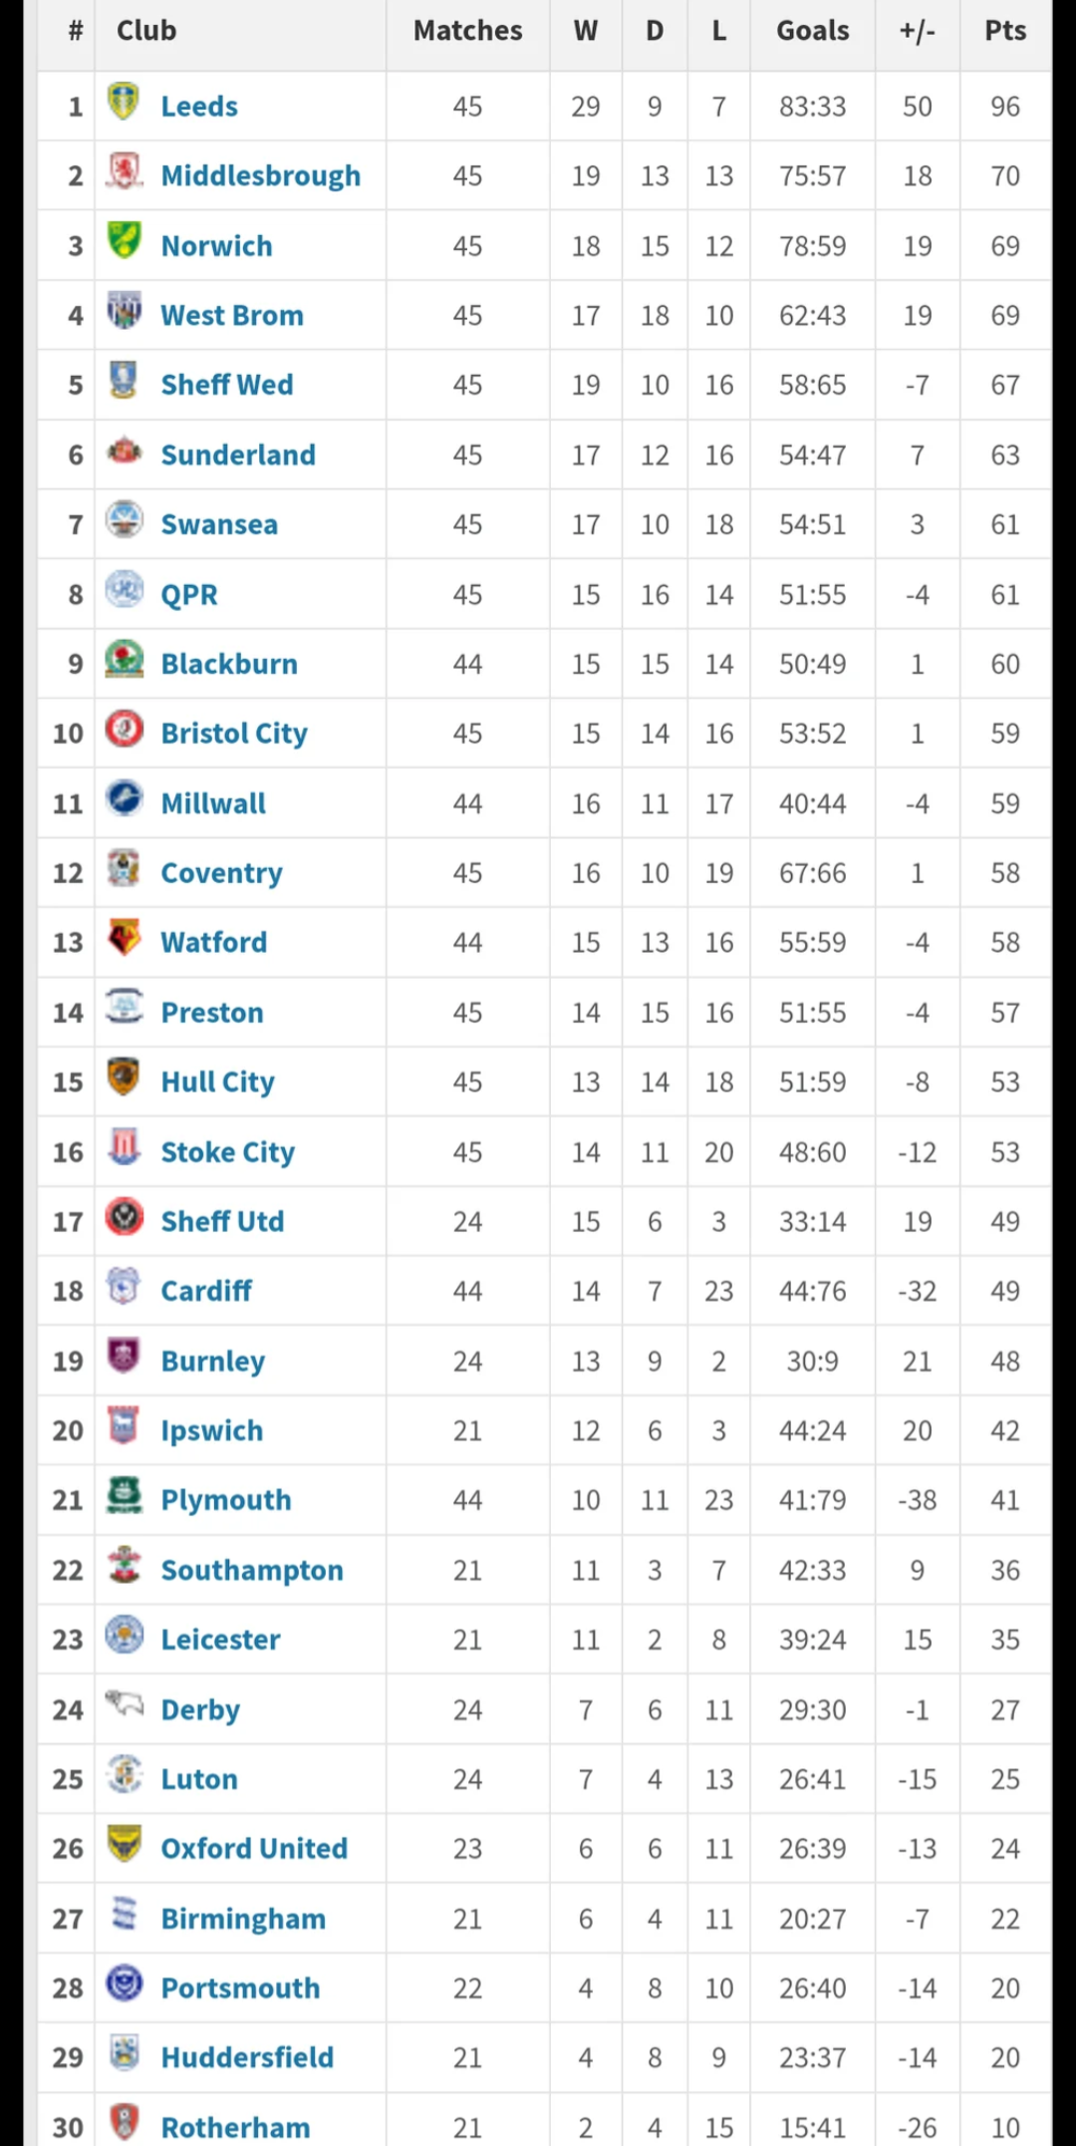Click the Norwich canary crest icon
This screenshot has width=1076, height=2146.
[124, 241]
